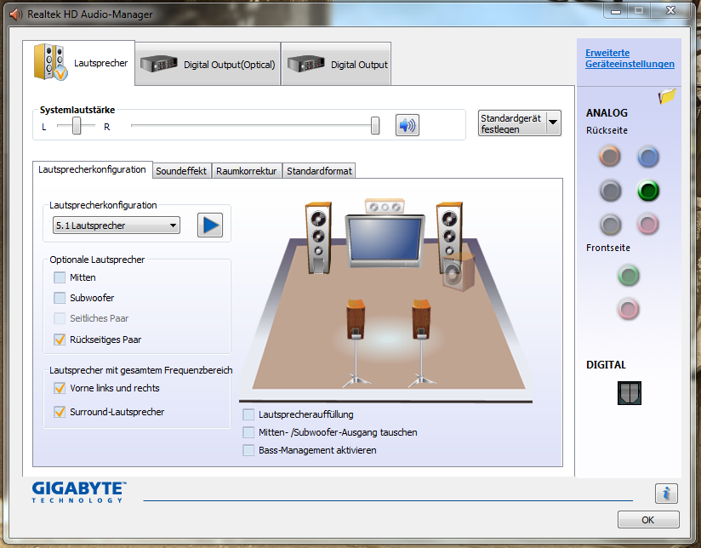The height and width of the screenshot is (548, 701).
Task: Click the Gigabyte Technology logo
Action: [79, 492]
